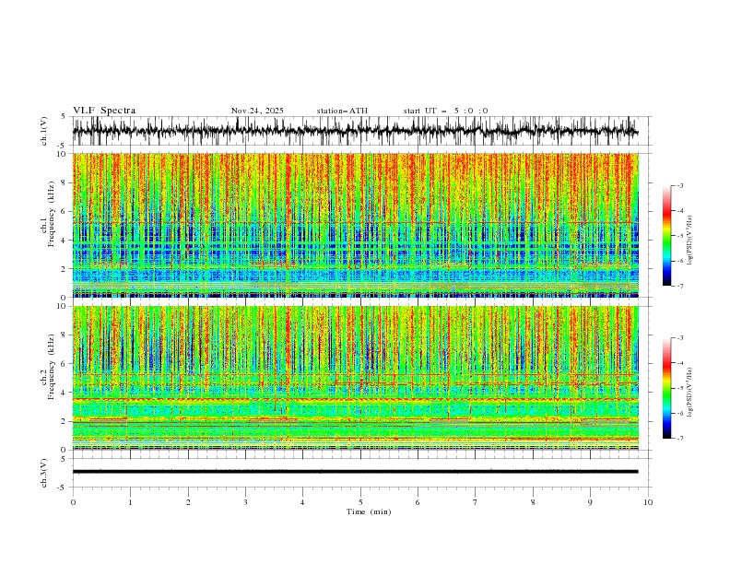This screenshot has width=730, height=564.
Task: Click the ch.1 frequency axis "4" tick label
Action: point(65,241)
